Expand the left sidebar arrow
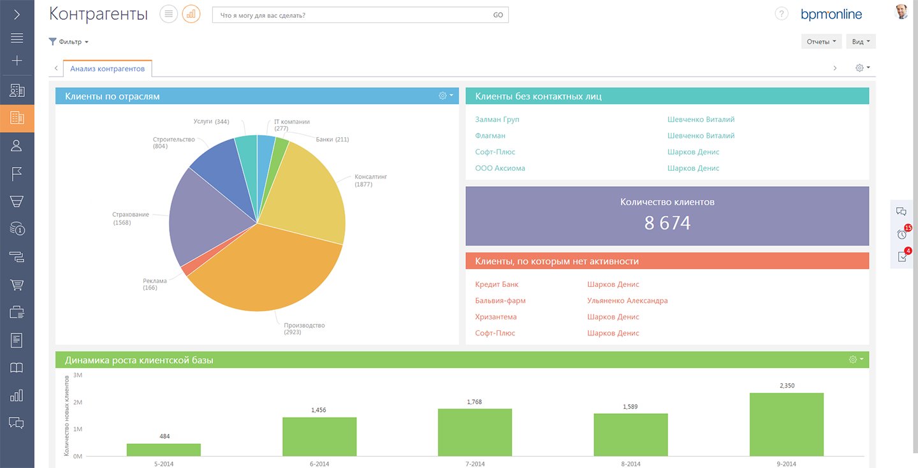 (x=17, y=14)
